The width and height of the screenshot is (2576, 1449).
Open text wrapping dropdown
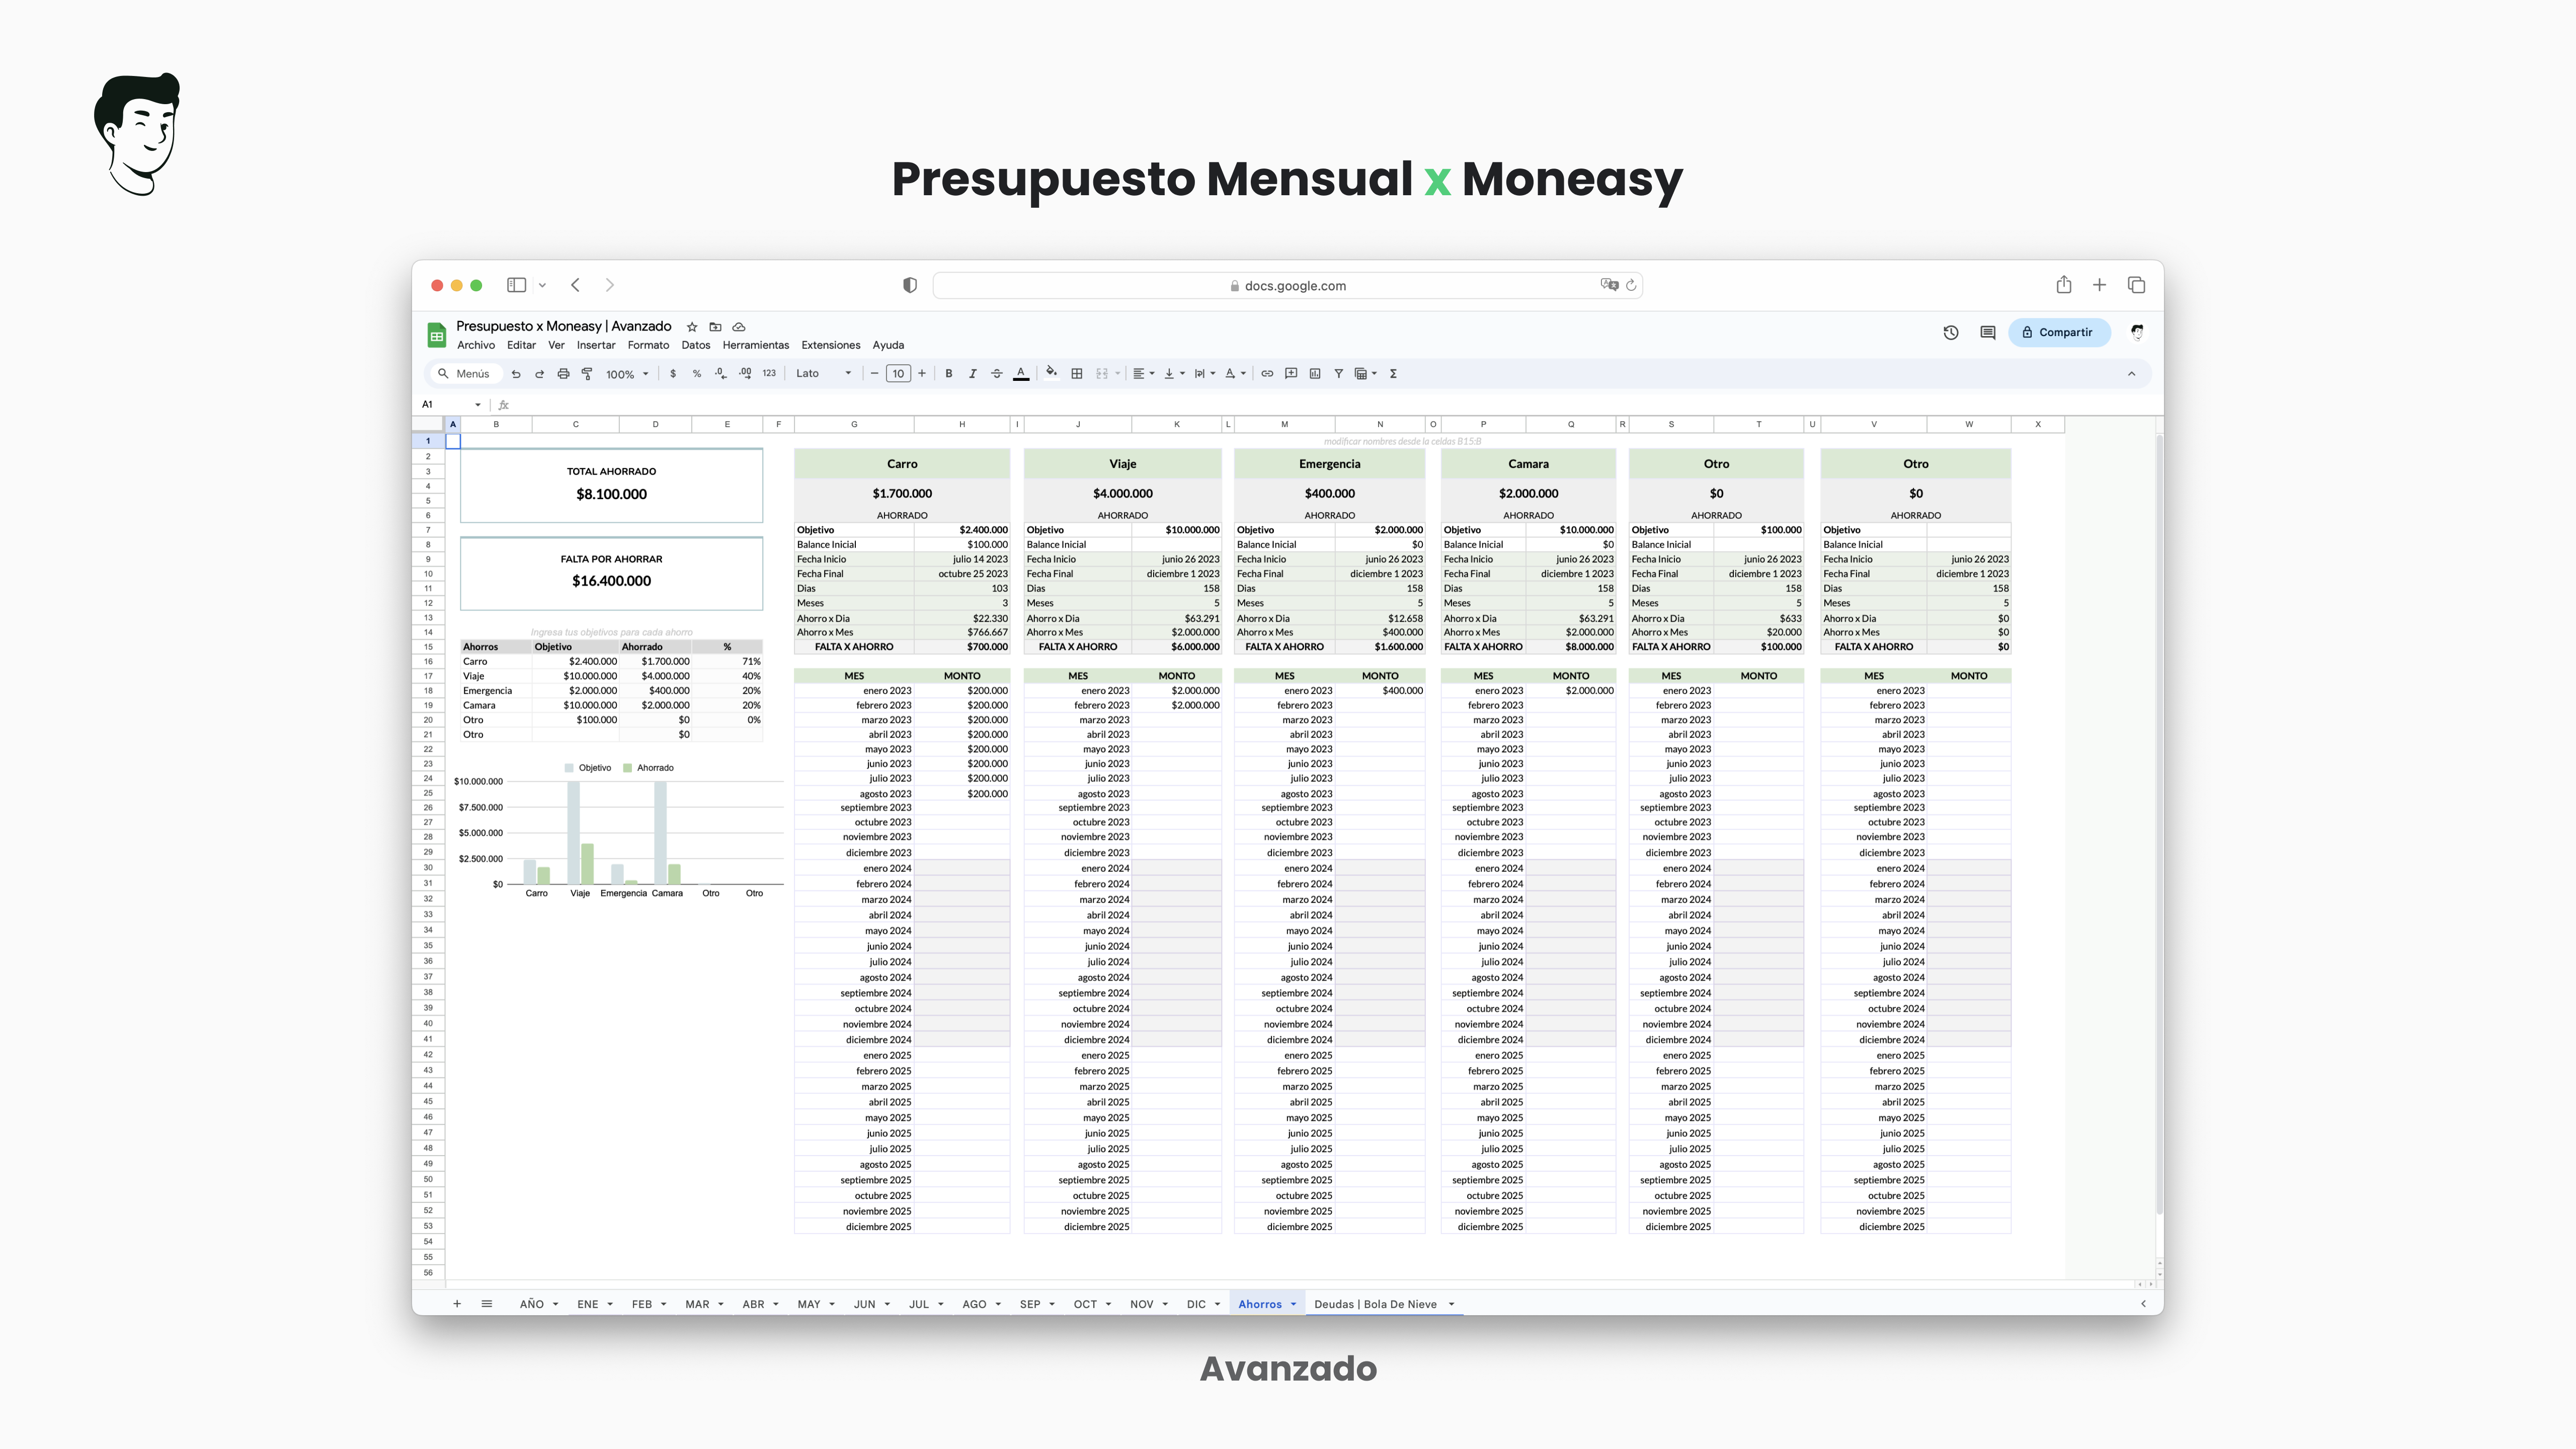point(1205,374)
